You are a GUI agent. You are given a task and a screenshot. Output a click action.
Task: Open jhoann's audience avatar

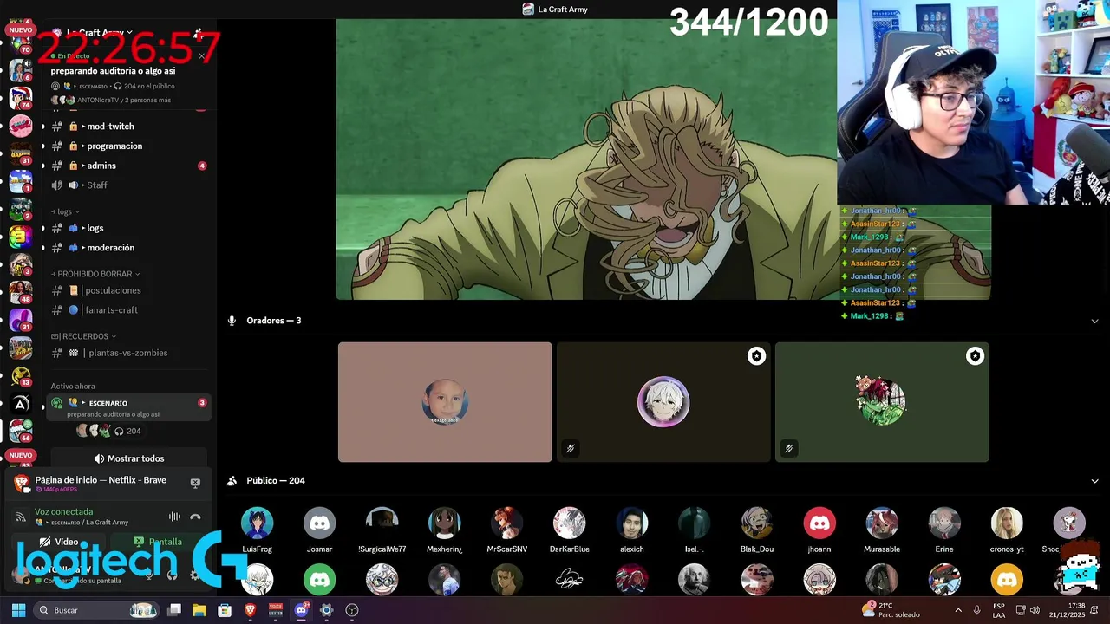819,523
